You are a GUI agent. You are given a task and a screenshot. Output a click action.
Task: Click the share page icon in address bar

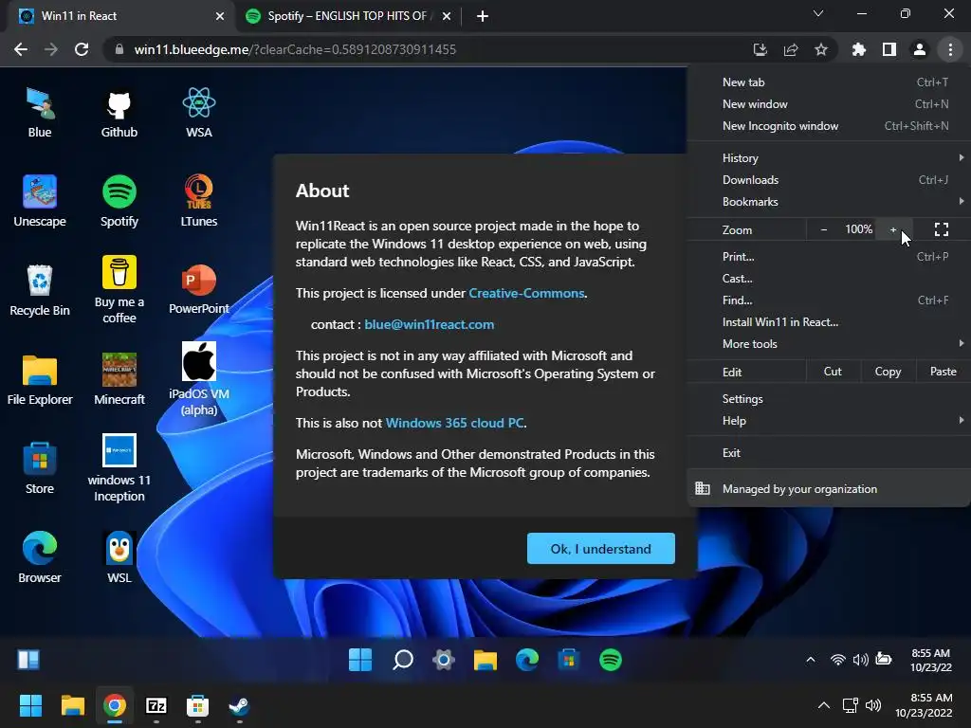pyautogui.click(x=791, y=49)
